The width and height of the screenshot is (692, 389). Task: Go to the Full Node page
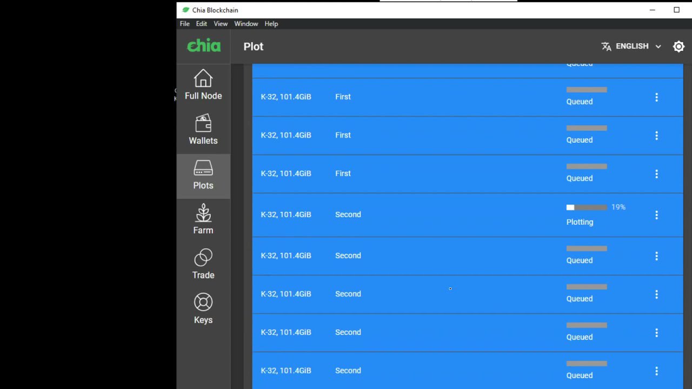[x=203, y=85]
